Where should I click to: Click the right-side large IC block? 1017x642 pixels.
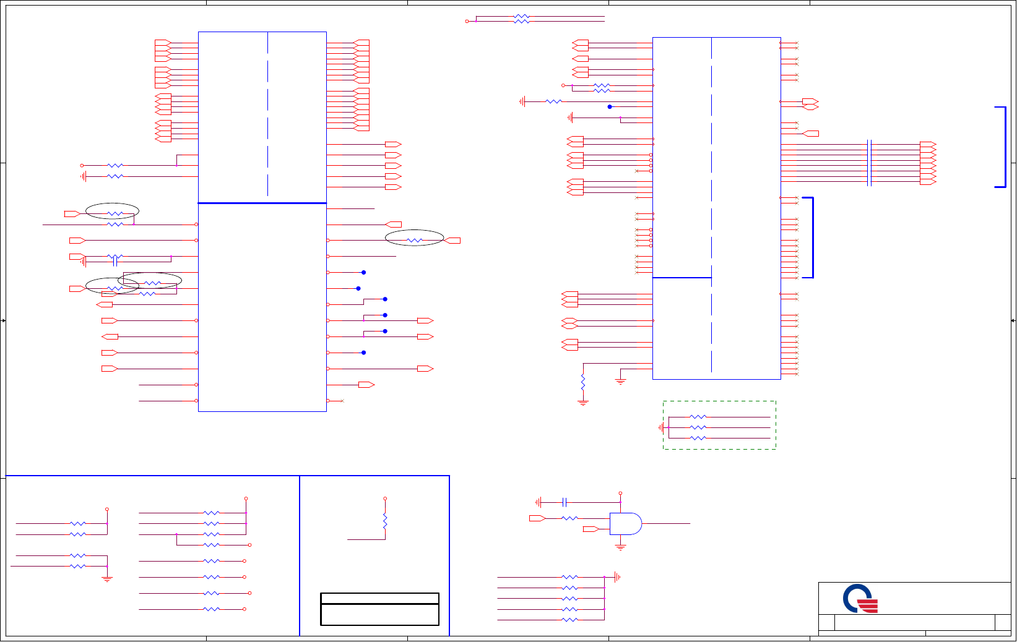[717, 208]
